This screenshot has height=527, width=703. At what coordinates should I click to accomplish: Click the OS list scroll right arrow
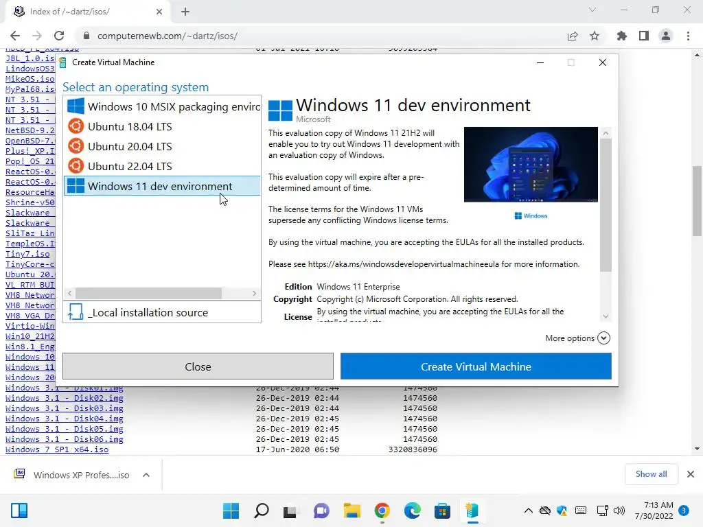[x=254, y=293]
